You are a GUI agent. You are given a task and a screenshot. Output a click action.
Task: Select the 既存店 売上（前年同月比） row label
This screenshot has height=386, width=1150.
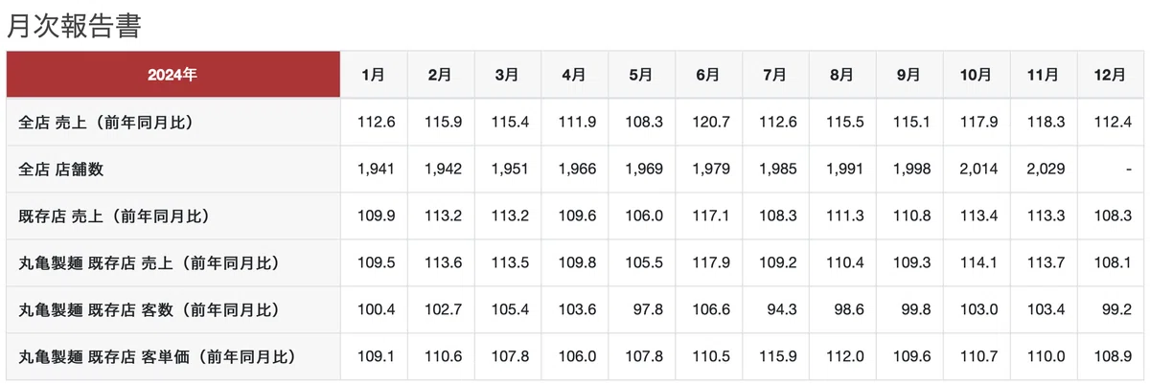(113, 216)
